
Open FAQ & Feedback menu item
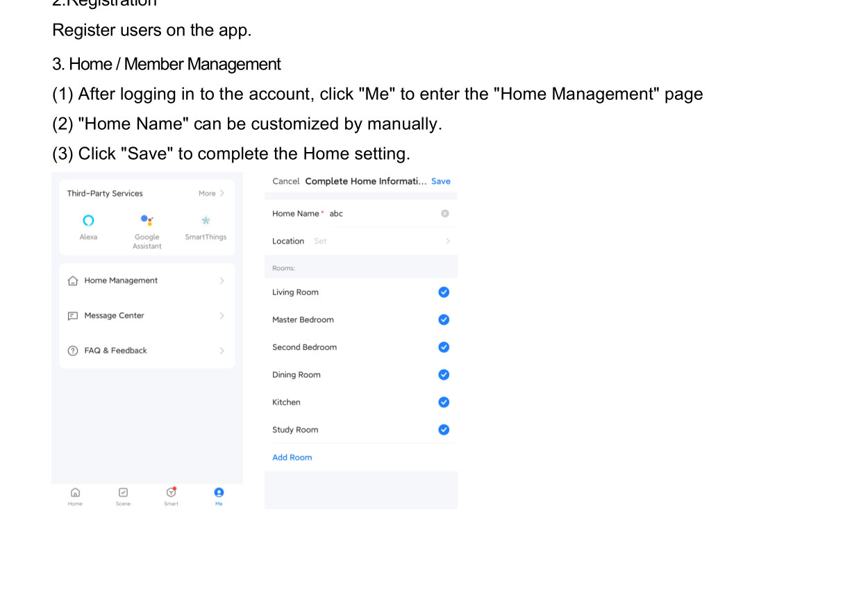[116, 351]
